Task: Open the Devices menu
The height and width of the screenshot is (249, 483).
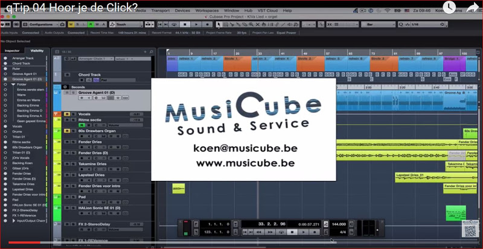Action: [182, 10]
